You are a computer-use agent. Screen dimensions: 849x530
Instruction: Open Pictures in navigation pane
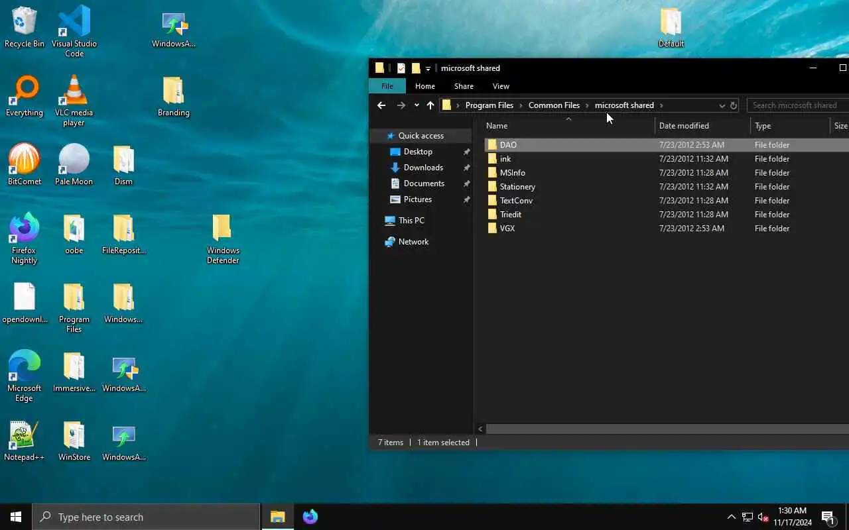point(418,199)
